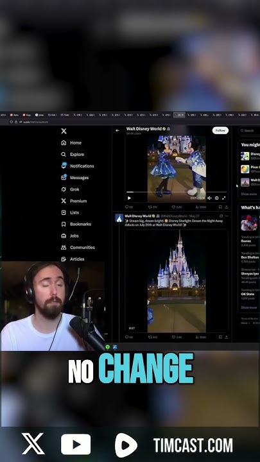The width and height of the screenshot is (260, 462).
Task: Share the Mickey and Minnie video post
Action: tap(227, 207)
